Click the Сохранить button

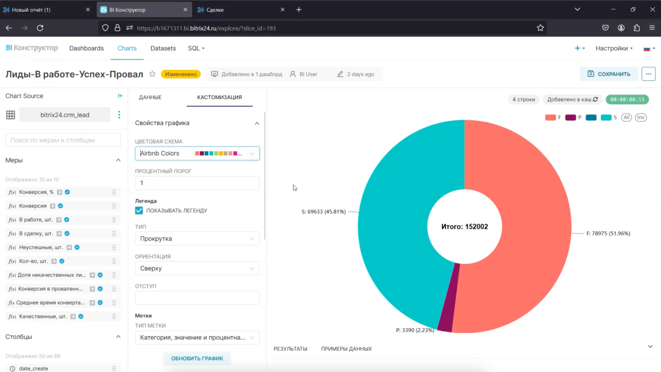pos(609,74)
